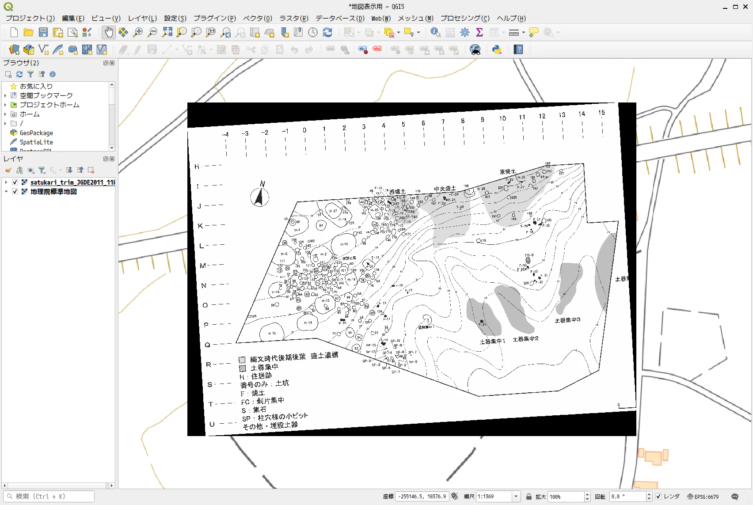The image size is (753, 505).
Task: Toggle the レンダ render checkbox
Action: coord(658,497)
